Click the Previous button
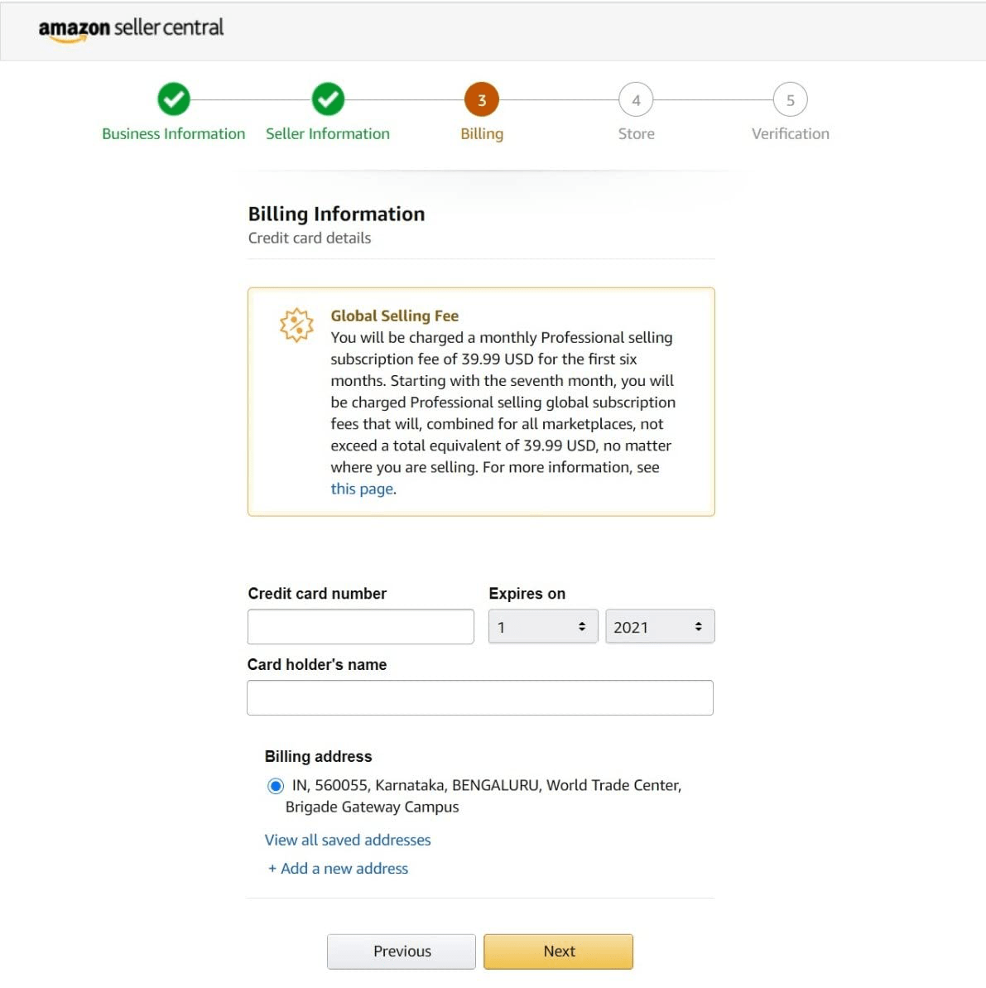Screen dimensions: 986x988 (x=401, y=951)
